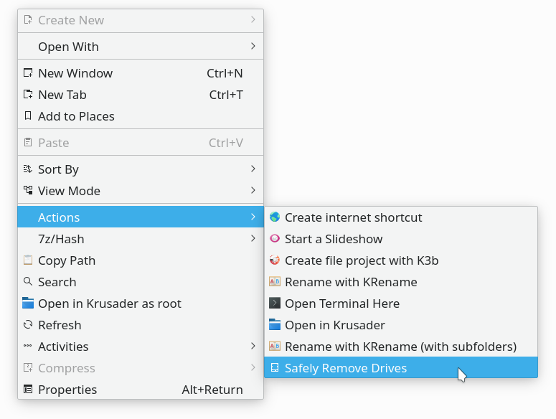Select New Window from the context menu
556x419 pixels.
coord(141,73)
